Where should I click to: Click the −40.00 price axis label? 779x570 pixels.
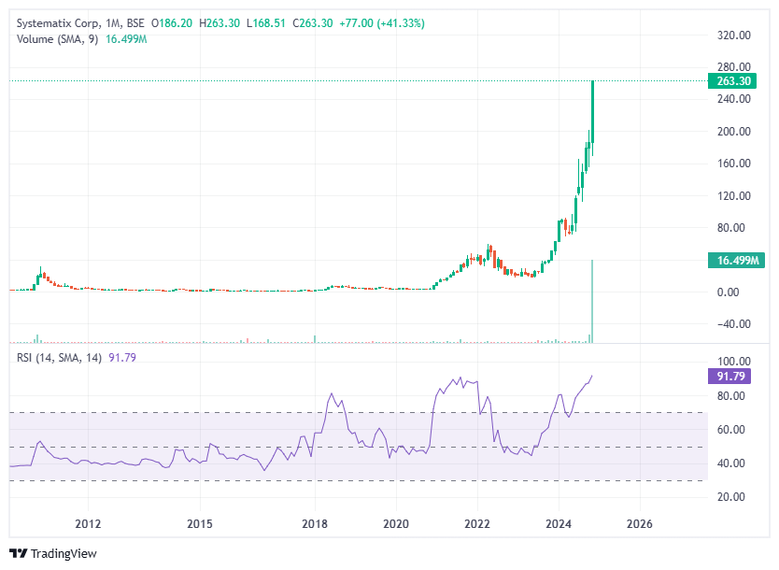coord(734,324)
